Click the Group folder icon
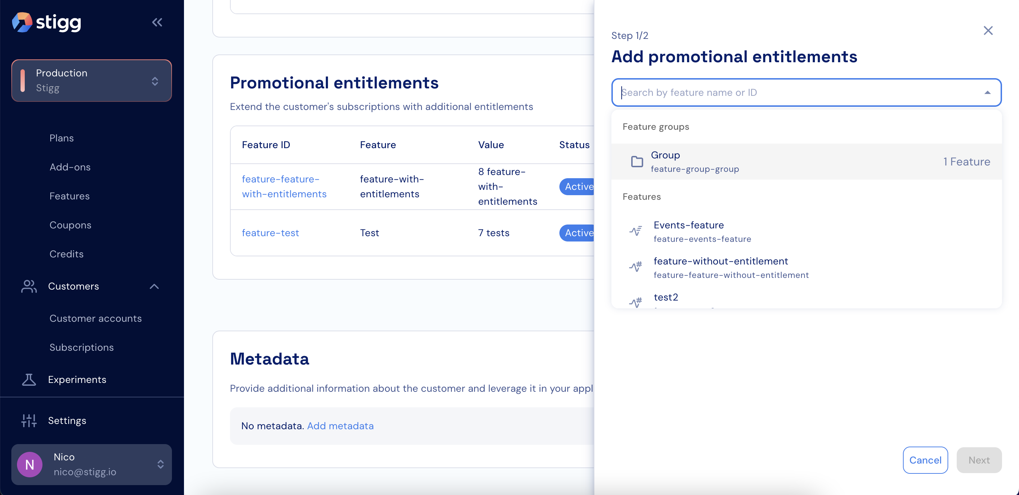The image size is (1019, 495). tap(637, 162)
